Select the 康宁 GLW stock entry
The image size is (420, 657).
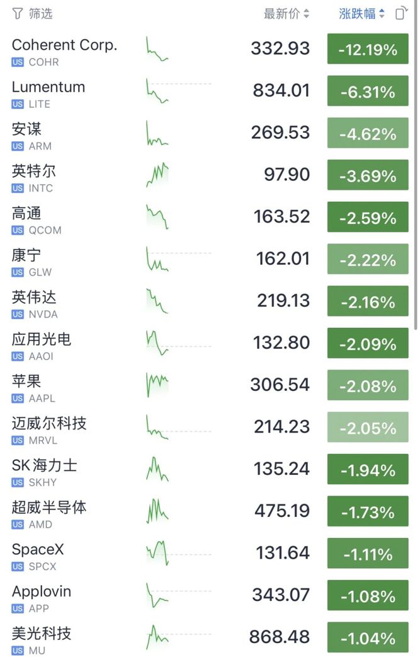click(210, 260)
